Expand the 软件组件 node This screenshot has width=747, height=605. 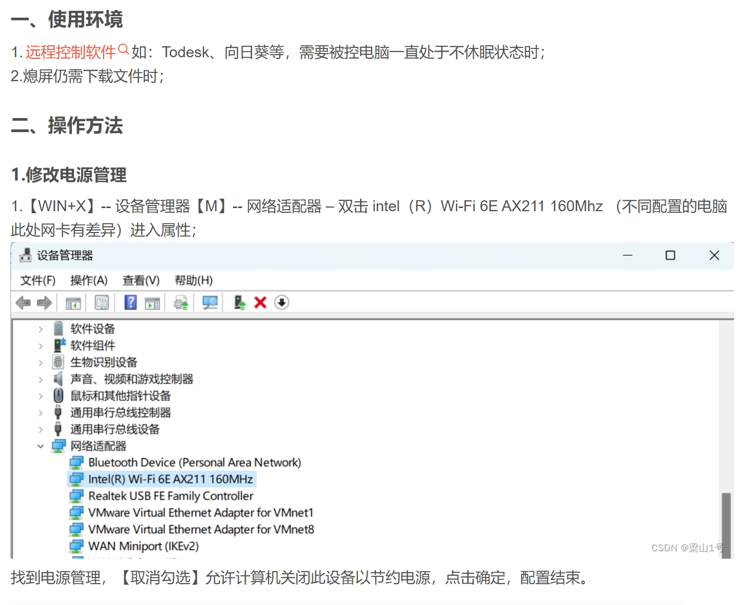(x=41, y=345)
